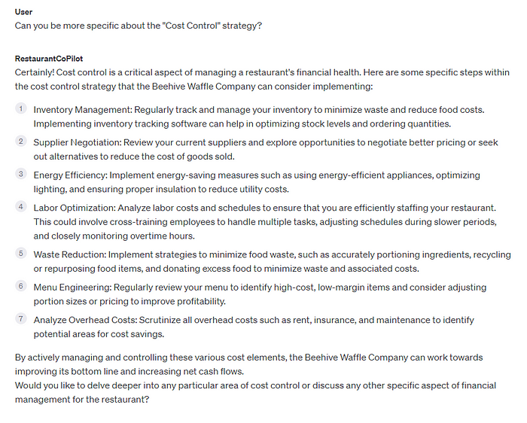Click the "By actively managing" closing paragraph

pyautogui.click(x=248, y=364)
